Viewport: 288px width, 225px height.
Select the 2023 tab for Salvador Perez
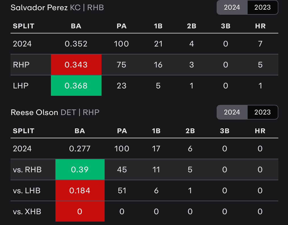[262, 8]
